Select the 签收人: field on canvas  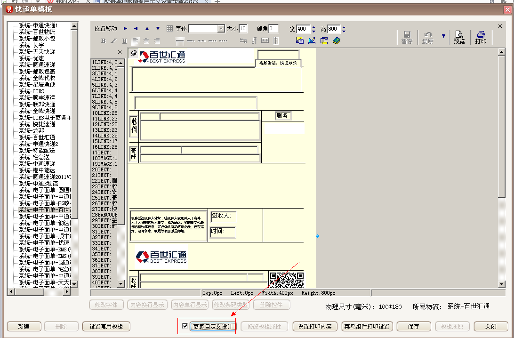point(223,216)
